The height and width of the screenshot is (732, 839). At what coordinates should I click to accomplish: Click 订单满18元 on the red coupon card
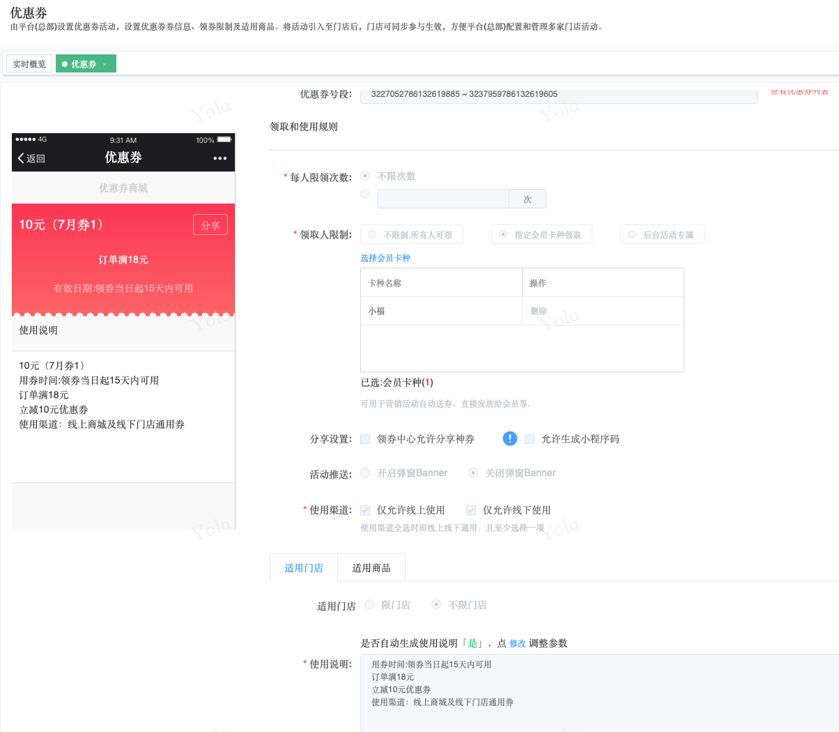(123, 260)
